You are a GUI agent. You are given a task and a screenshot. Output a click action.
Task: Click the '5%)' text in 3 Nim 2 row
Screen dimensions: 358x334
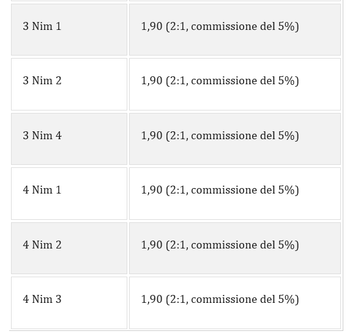point(288,81)
